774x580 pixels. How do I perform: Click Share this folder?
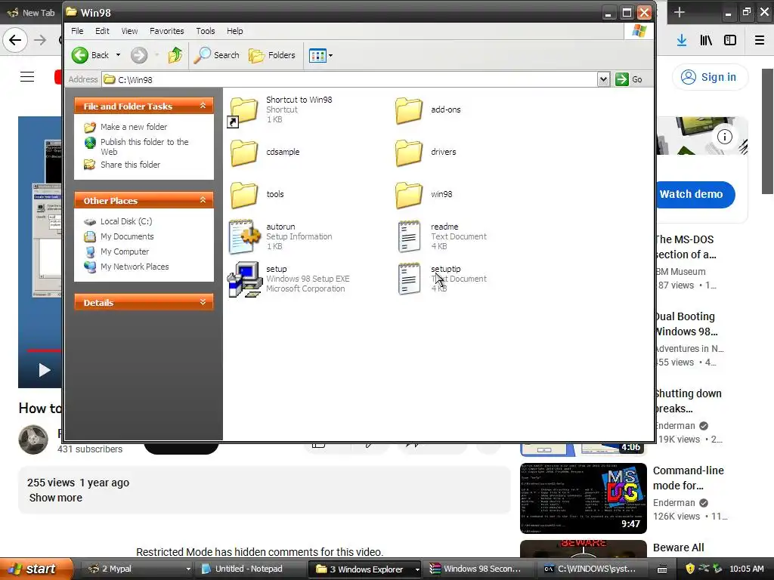pyautogui.click(x=130, y=165)
